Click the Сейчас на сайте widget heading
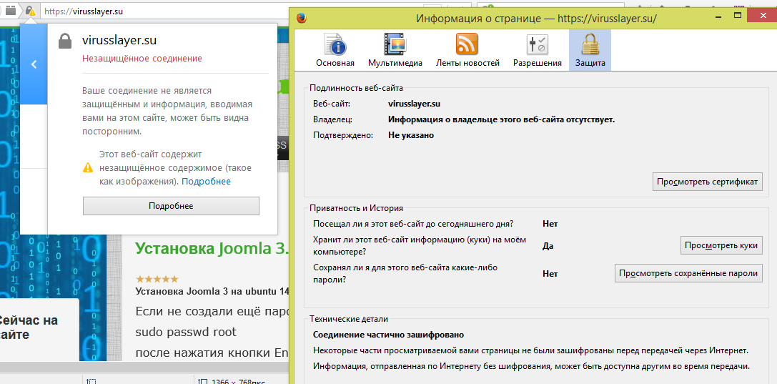This screenshot has height=384, width=777. tap(28, 327)
